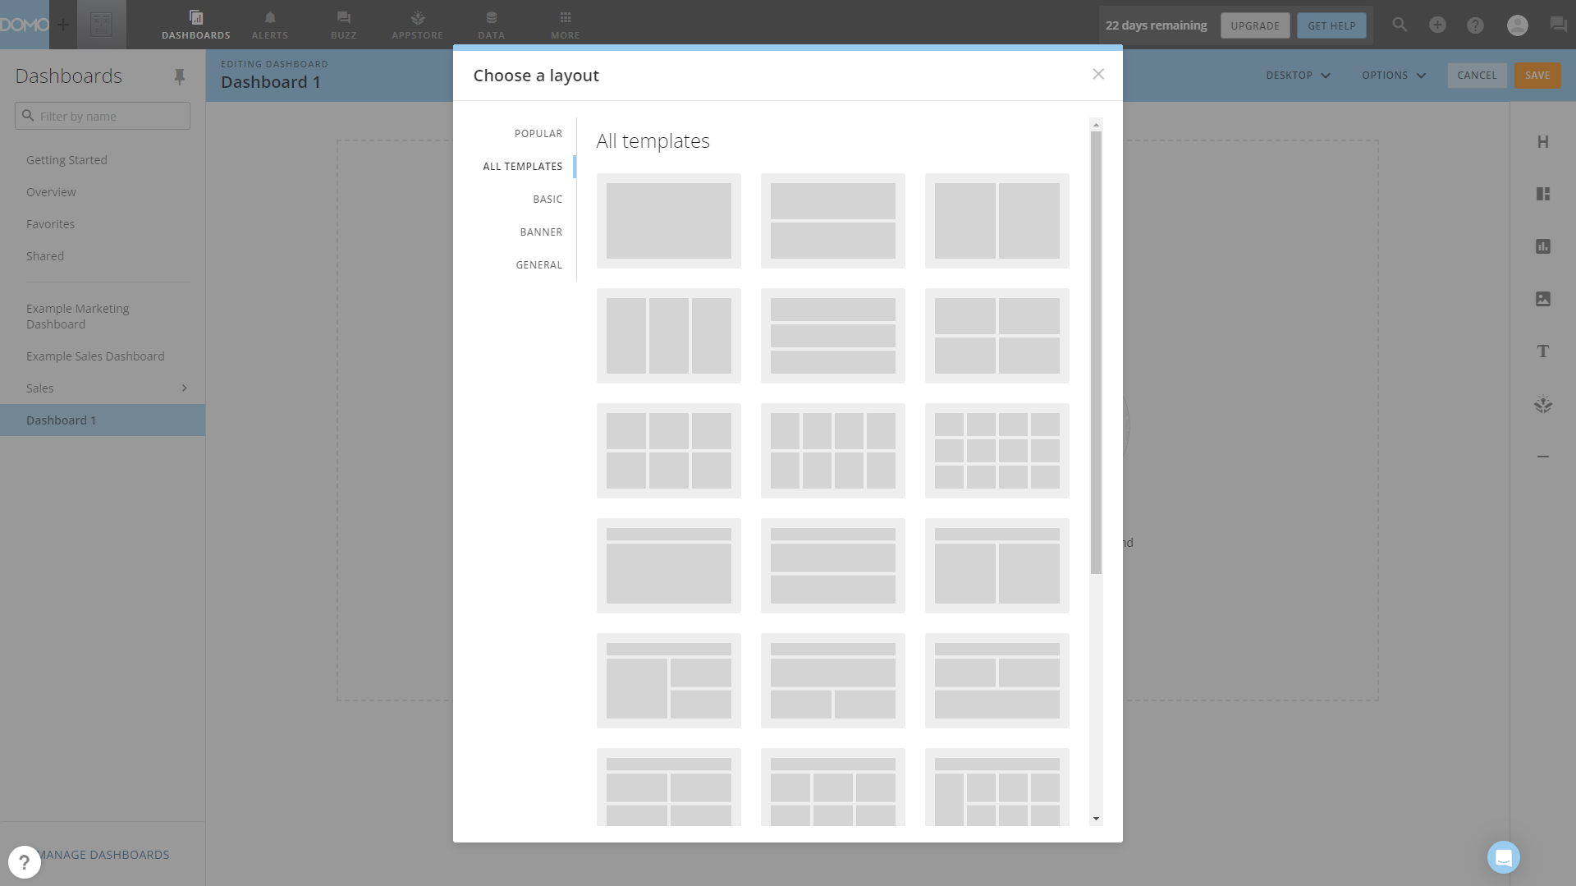Viewport: 1576px width, 886px height.
Task: Click the search magnifier icon in header
Action: click(x=1400, y=25)
